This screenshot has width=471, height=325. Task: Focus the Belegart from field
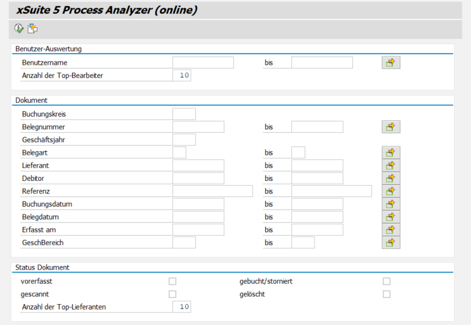(180, 152)
